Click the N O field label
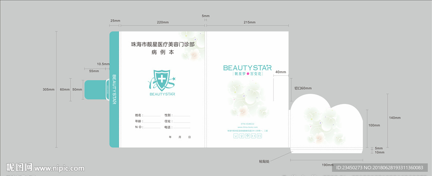432x176 pixels. 138,127
